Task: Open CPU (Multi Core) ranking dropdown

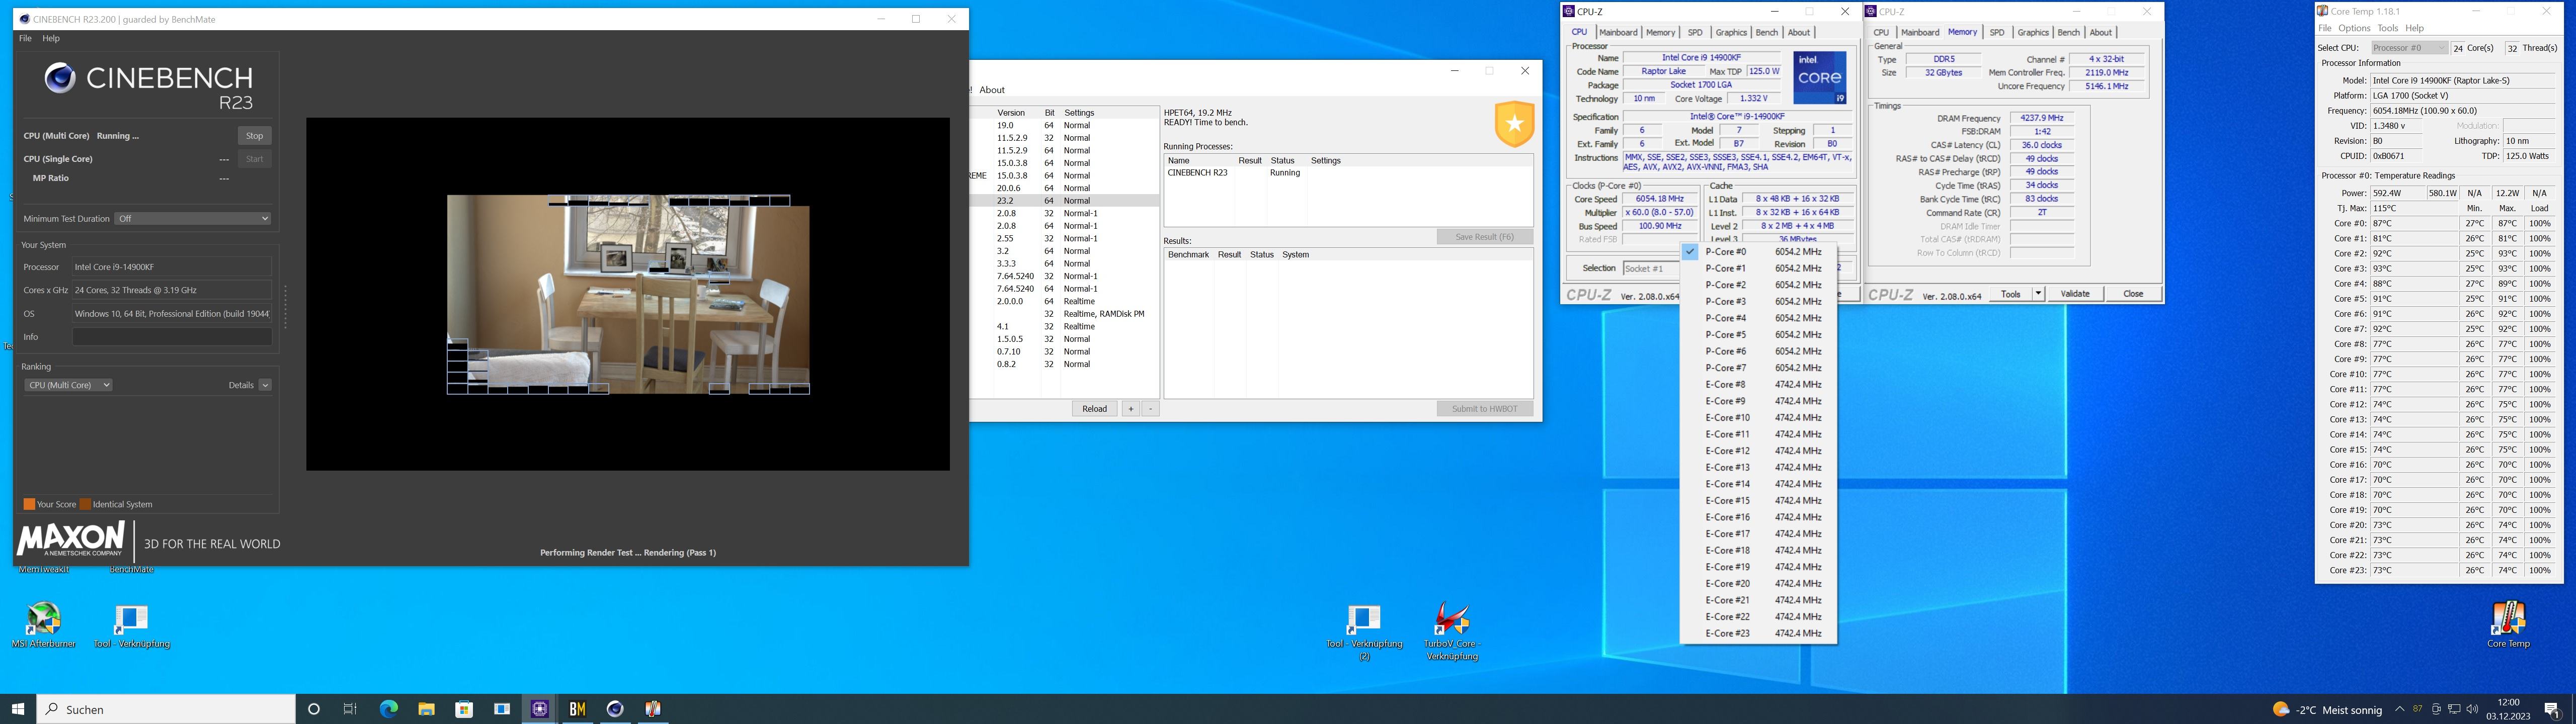Action: click(x=68, y=385)
